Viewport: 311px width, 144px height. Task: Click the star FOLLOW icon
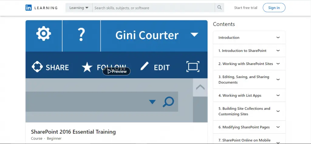tap(87, 67)
